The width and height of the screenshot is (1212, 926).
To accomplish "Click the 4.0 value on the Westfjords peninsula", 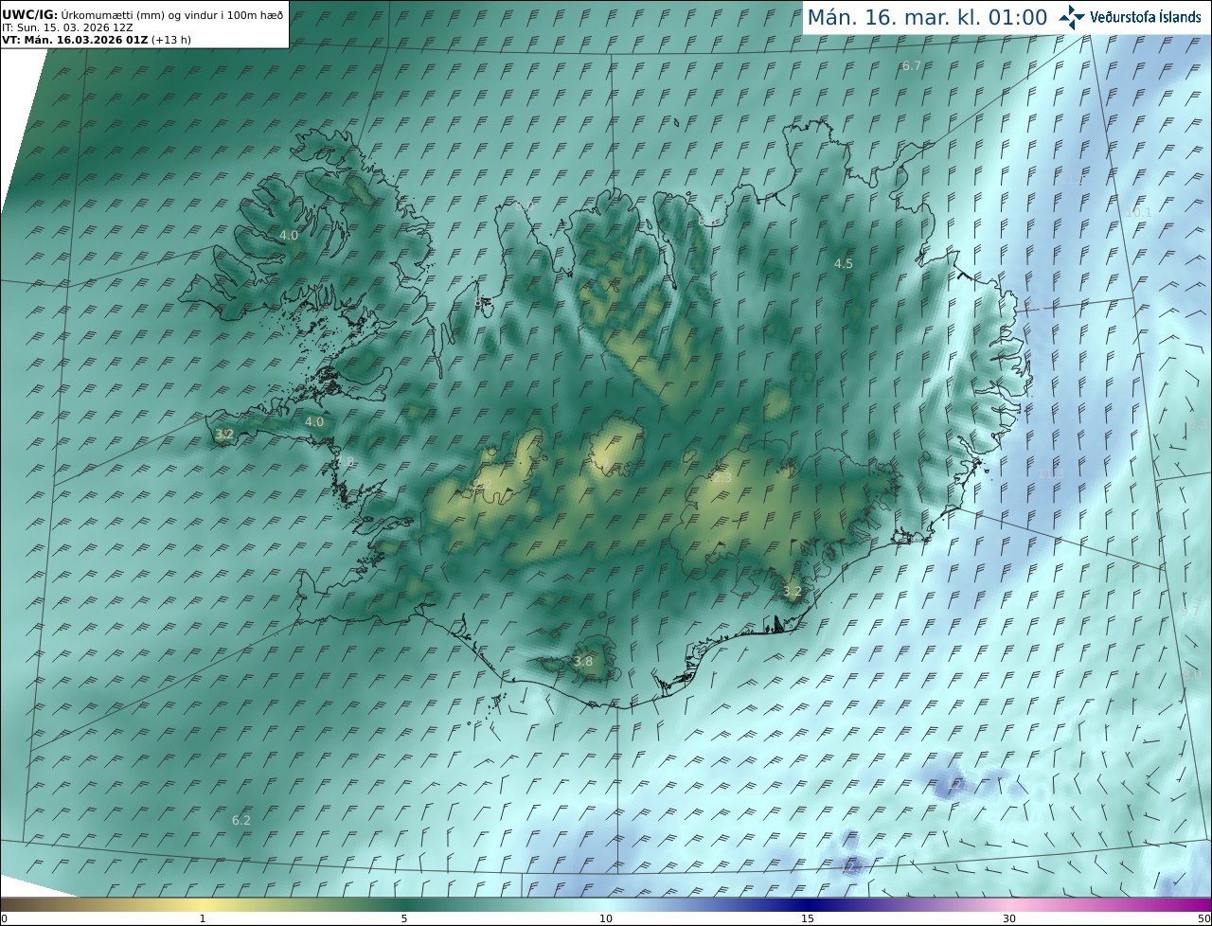I will 289,235.
